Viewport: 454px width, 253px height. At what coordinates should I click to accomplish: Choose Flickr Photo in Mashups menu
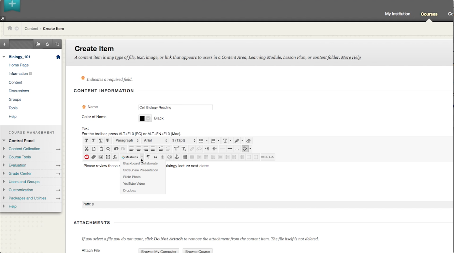coord(132,177)
